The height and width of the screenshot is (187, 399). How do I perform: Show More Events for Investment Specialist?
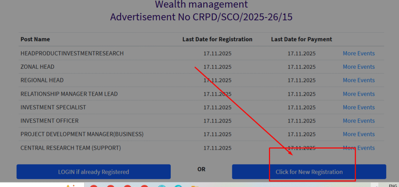click(x=358, y=107)
